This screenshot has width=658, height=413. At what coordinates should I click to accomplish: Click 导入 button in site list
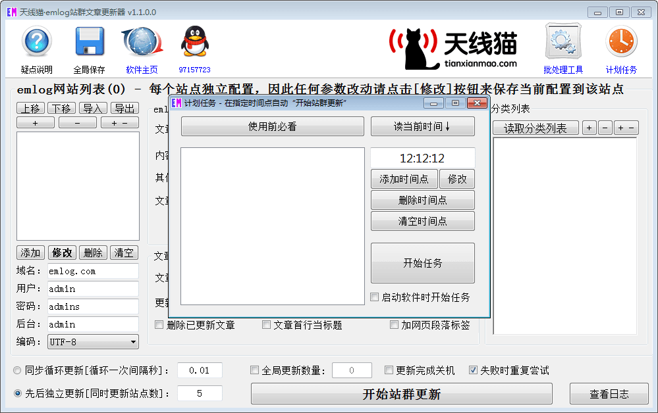93,108
